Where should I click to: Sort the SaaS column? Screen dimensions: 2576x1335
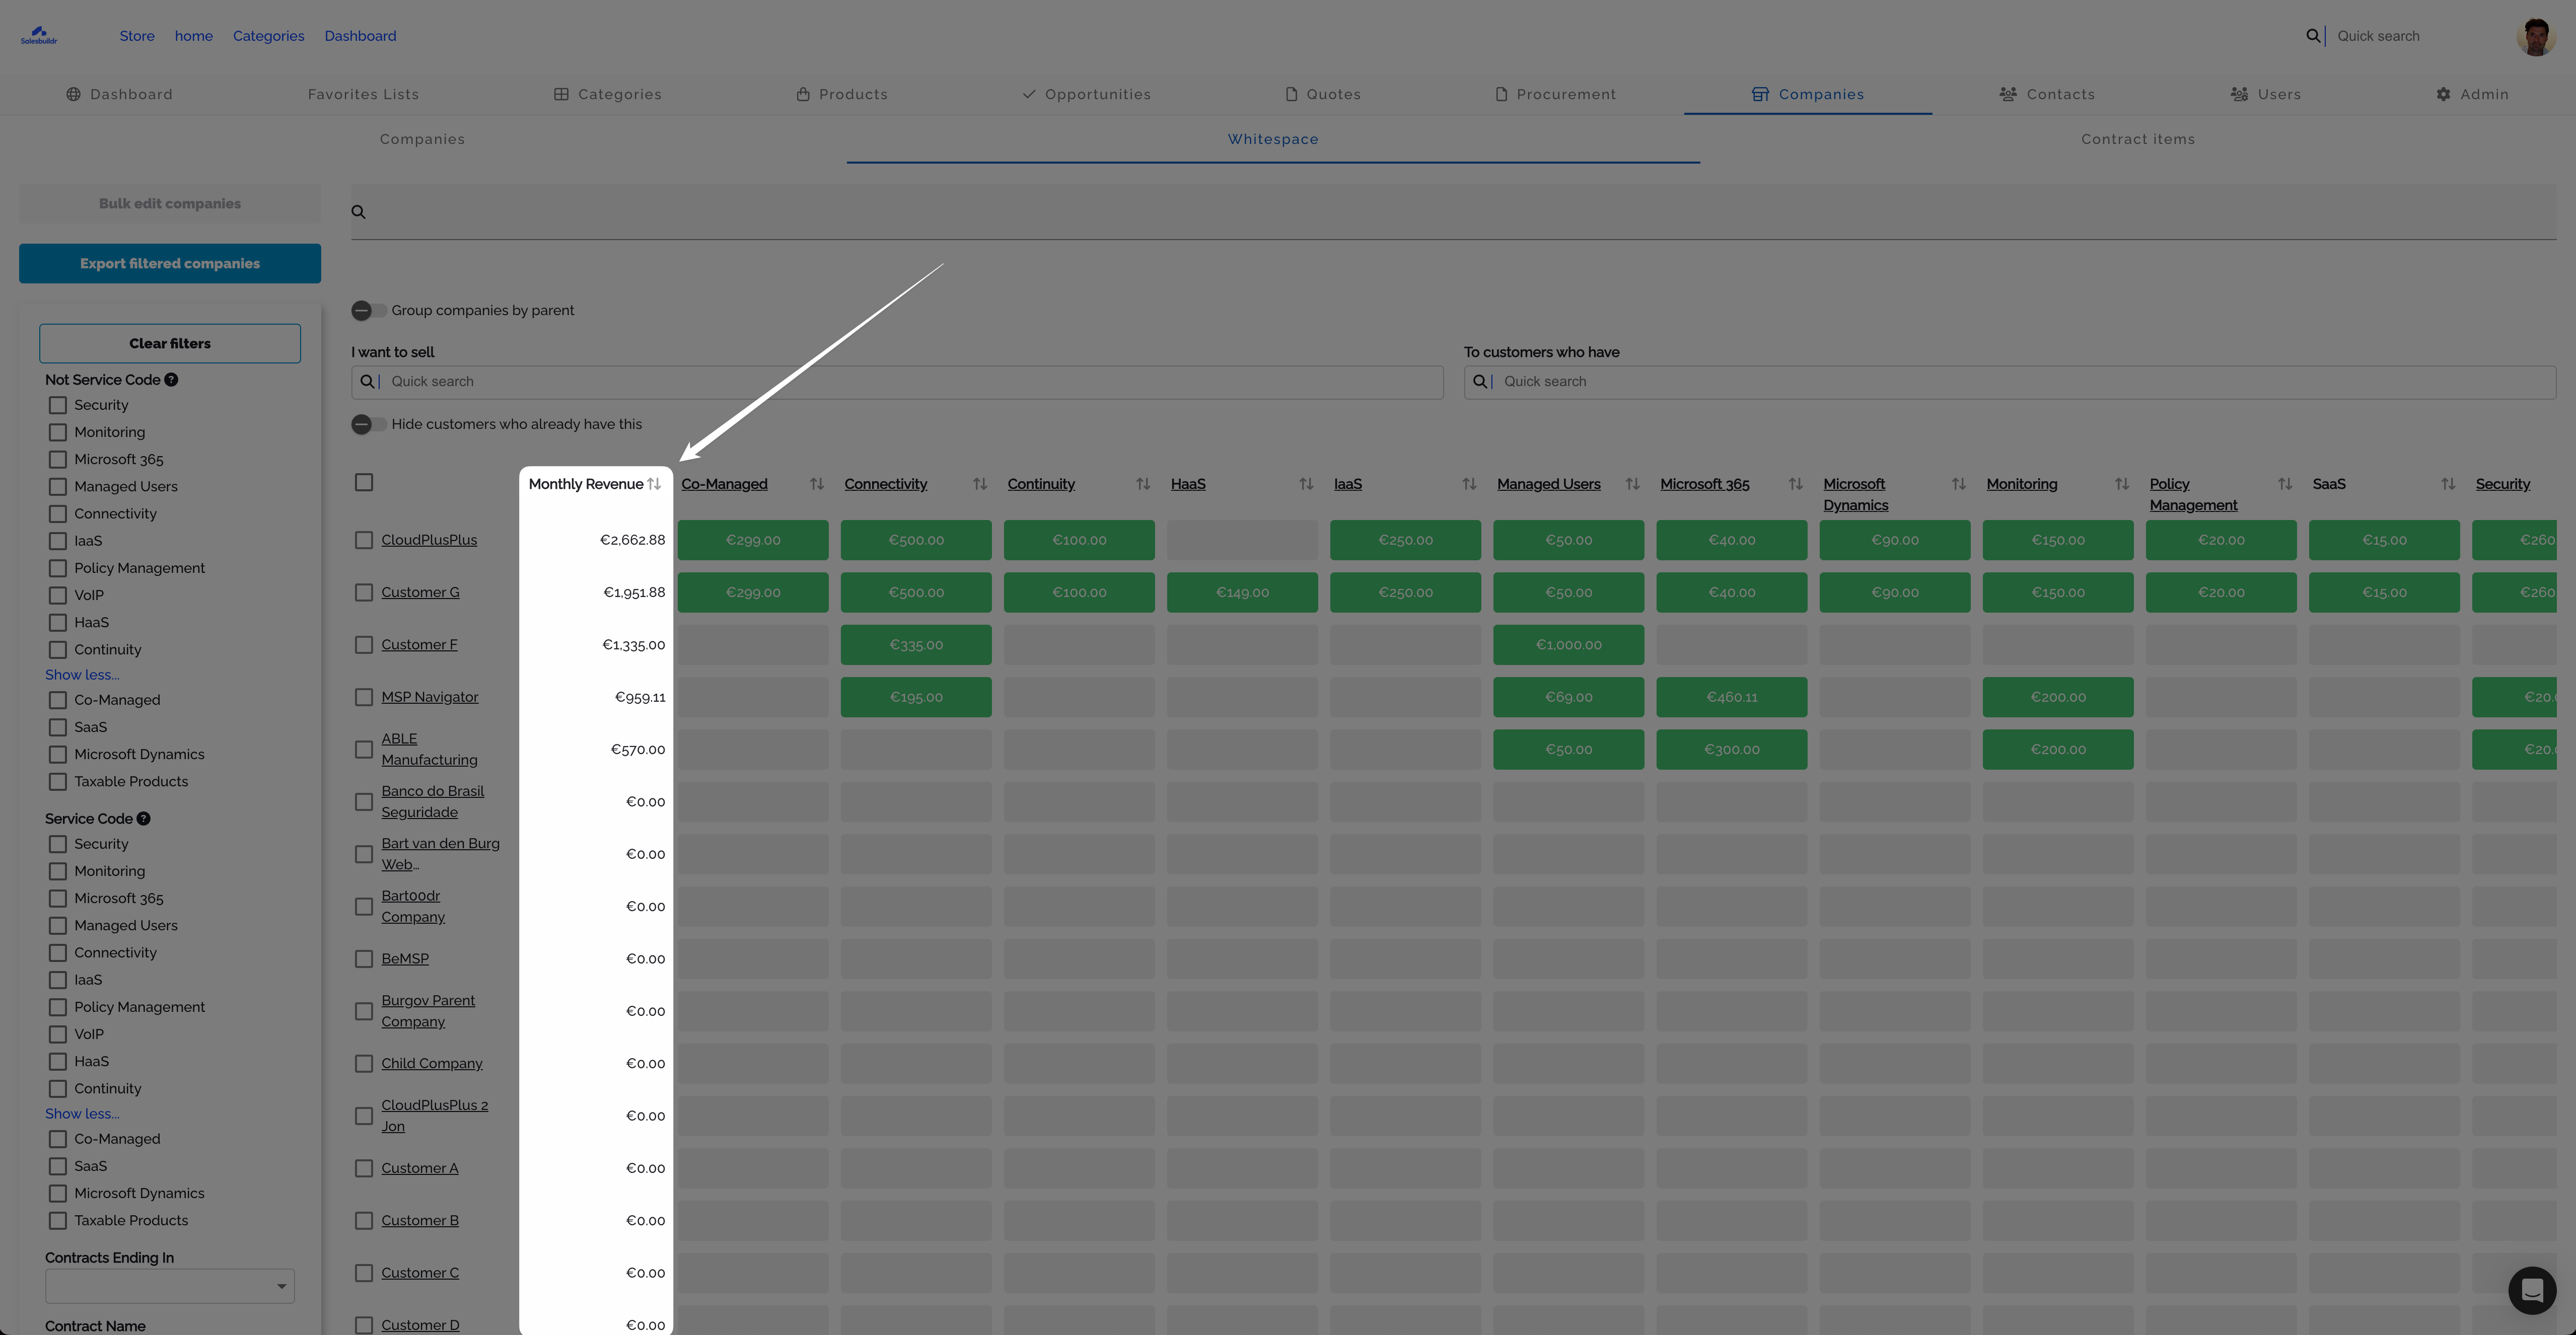click(2448, 484)
